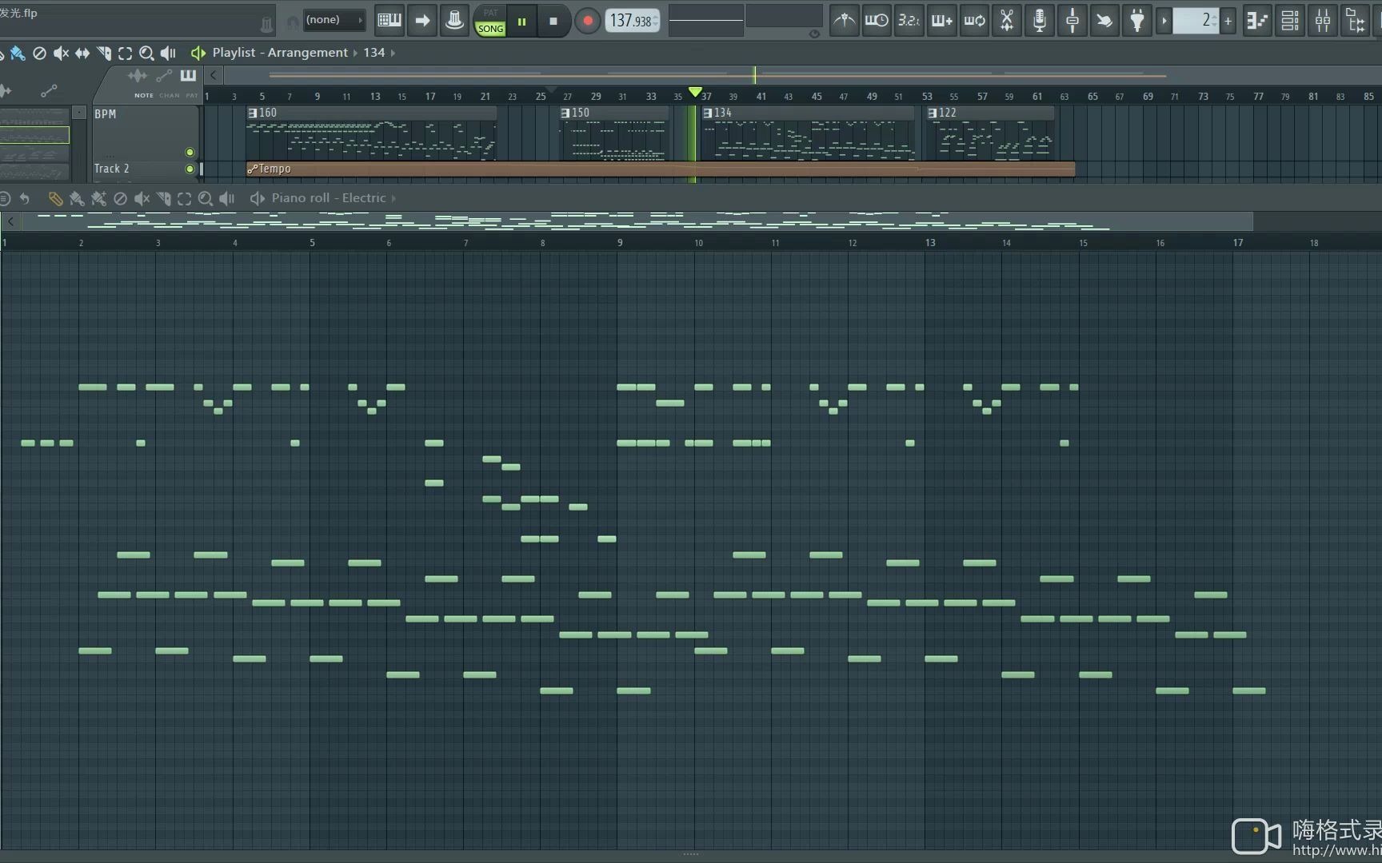Click the pattern number field showing 2
The width and height of the screenshot is (1382, 863).
[1196, 21]
